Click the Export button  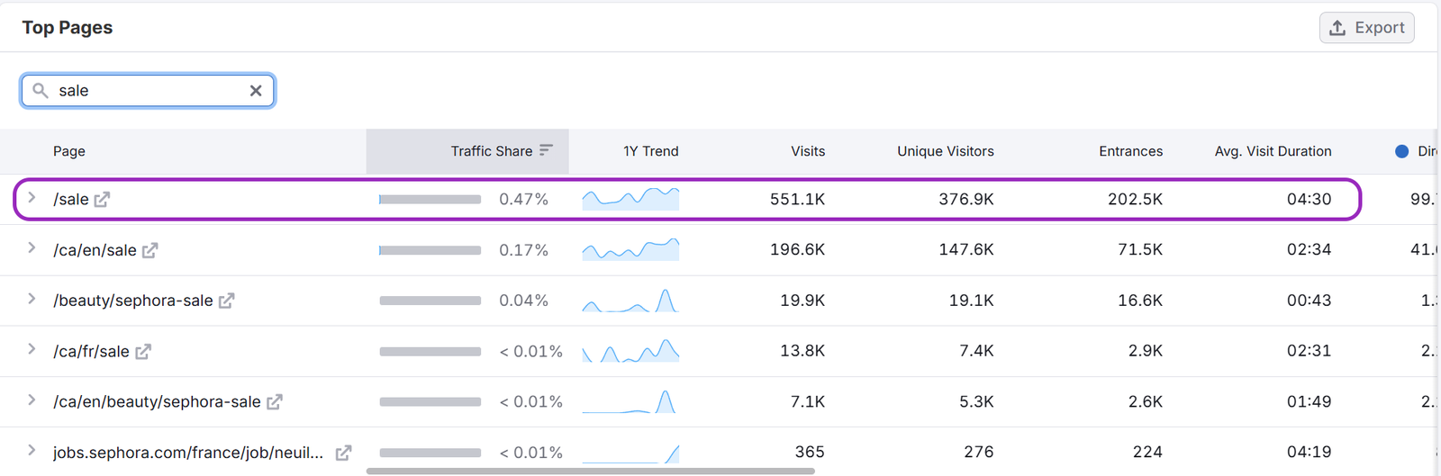[x=1366, y=28]
